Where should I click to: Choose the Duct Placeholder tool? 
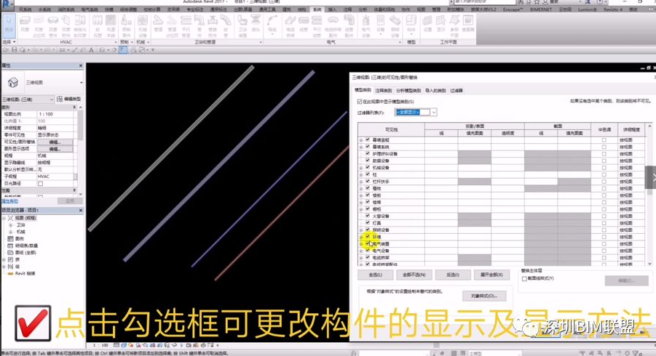click(39, 25)
